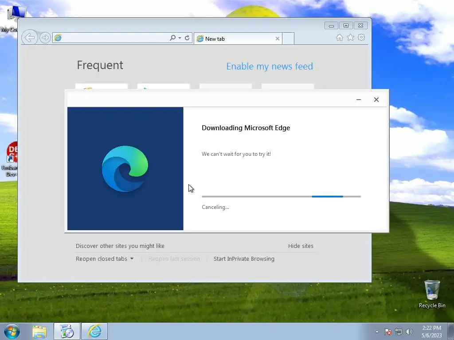Viewport: 454px width, 340px height.
Task: Click Enable my news feed link
Action: (270, 66)
